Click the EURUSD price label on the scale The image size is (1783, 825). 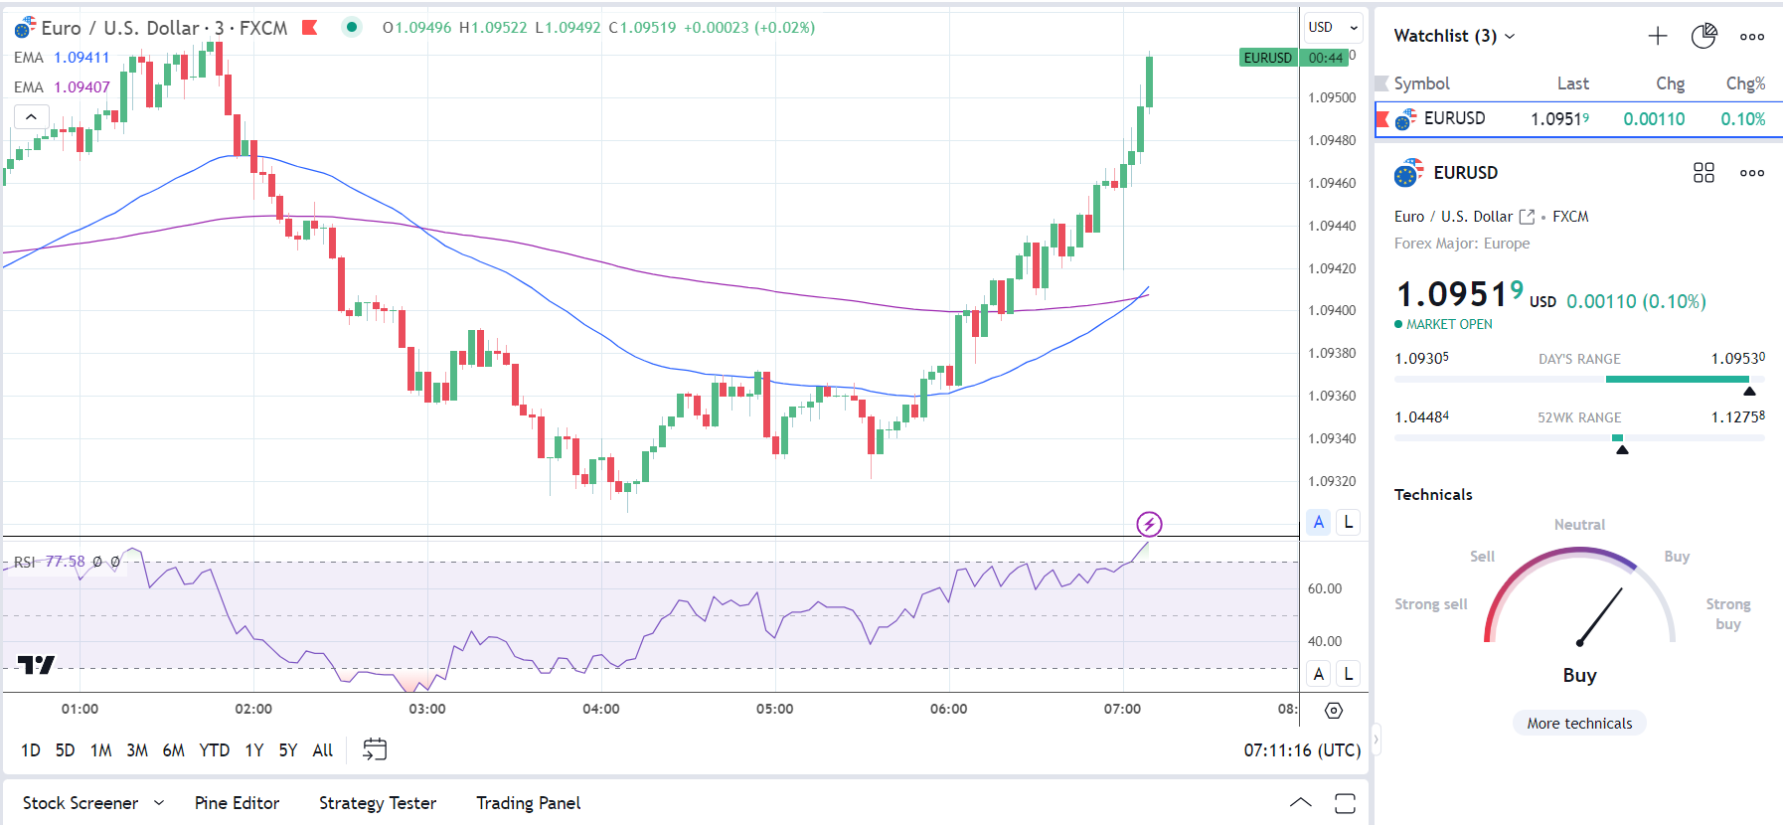(1268, 58)
